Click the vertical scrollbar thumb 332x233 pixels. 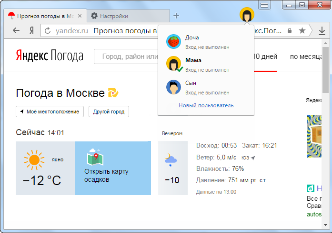tap(325, 70)
